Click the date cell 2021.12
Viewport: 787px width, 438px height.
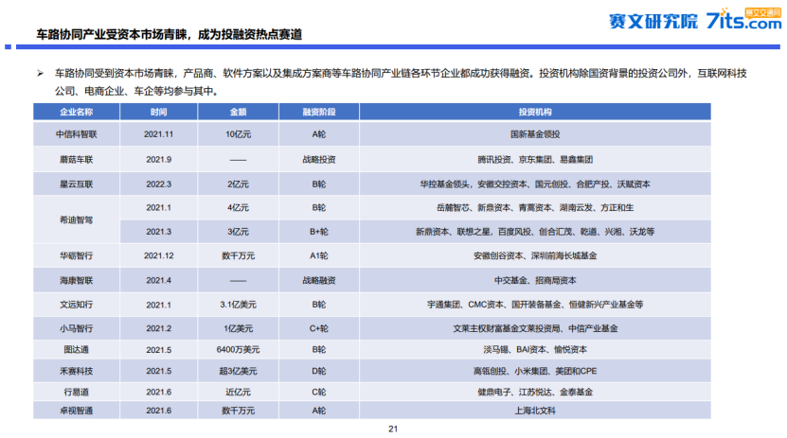[158, 255]
